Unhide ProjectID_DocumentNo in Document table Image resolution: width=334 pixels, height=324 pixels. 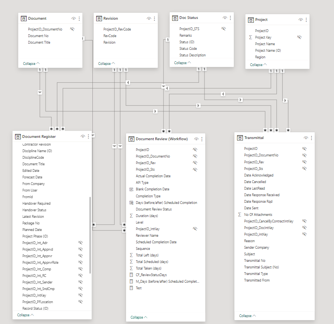[72, 29]
